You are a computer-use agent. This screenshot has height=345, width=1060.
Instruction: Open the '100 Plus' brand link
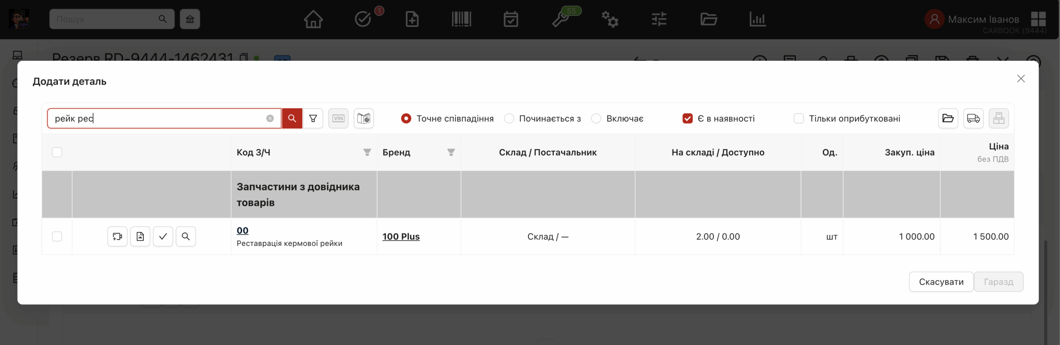click(401, 236)
